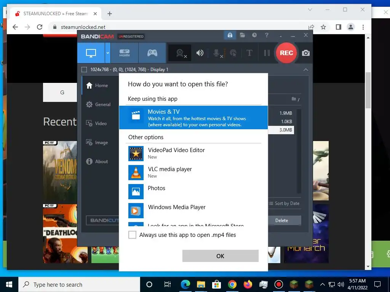
Task: Choose Photos app option
Action: pyautogui.click(x=193, y=192)
